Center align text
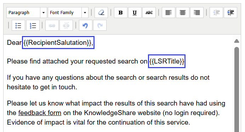The width and height of the screenshot is (245, 132). pyautogui.click(x=183, y=12)
